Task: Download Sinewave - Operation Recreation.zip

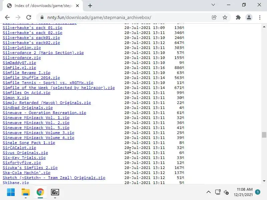Action: coord(44,113)
